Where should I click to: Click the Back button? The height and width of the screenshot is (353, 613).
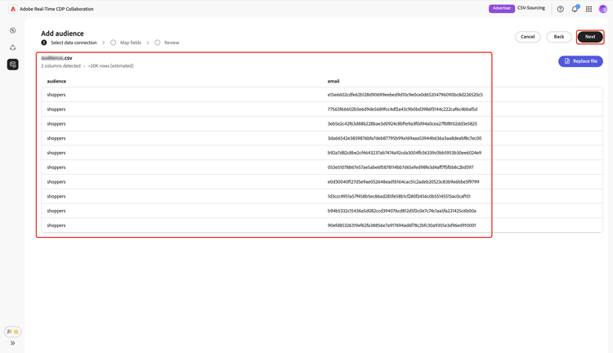point(559,37)
